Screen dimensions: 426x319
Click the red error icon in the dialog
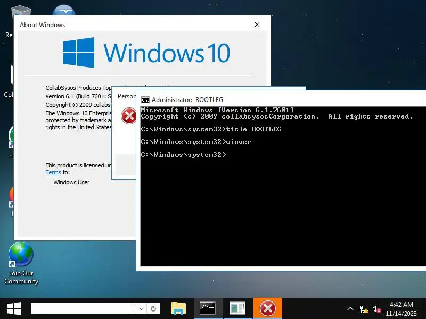pos(128,116)
